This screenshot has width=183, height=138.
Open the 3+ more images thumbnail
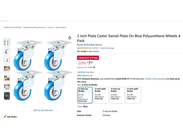(x=7, y=96)
